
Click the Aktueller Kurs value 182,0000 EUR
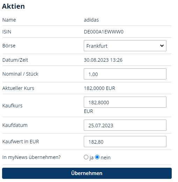point(99,88)
